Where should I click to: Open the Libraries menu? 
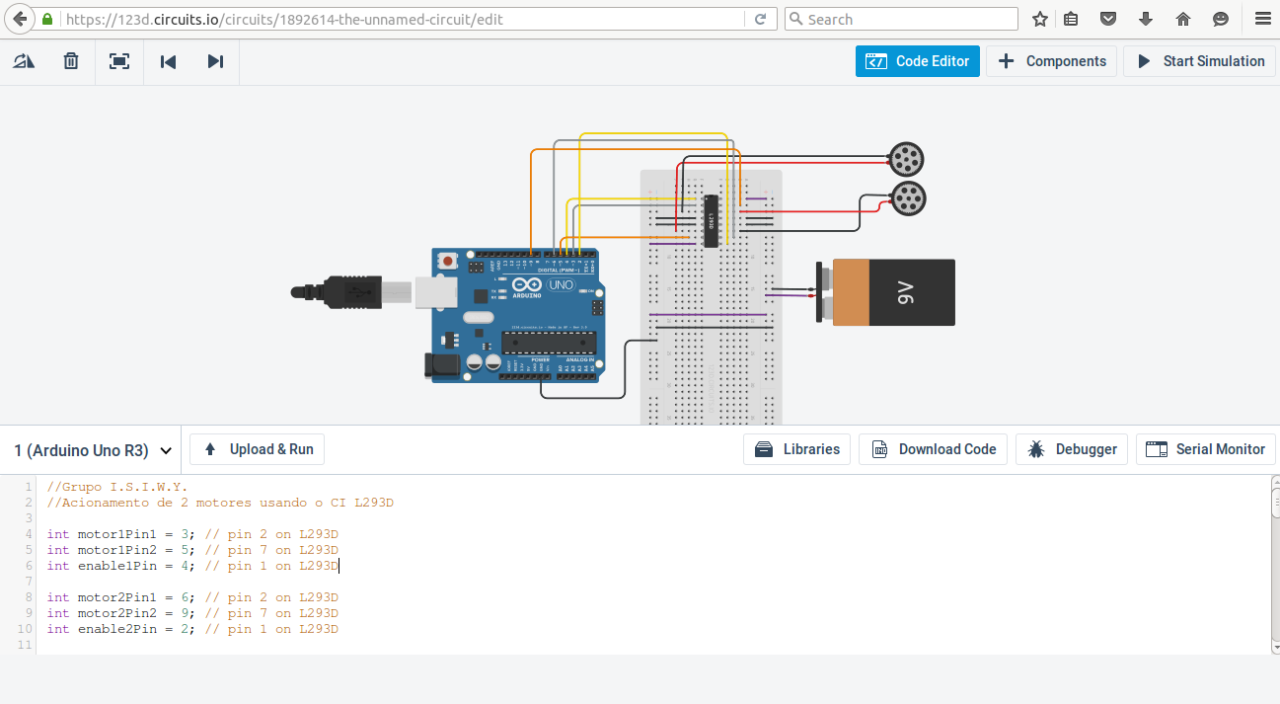(x=797, y=449)
